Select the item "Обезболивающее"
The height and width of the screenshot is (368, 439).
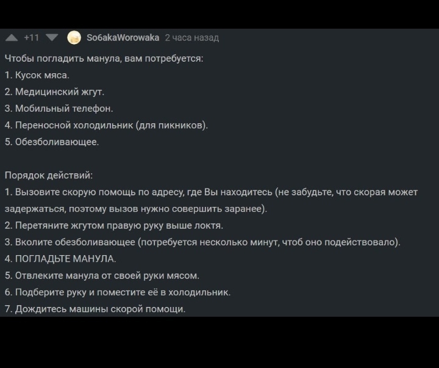coord(52,142)
